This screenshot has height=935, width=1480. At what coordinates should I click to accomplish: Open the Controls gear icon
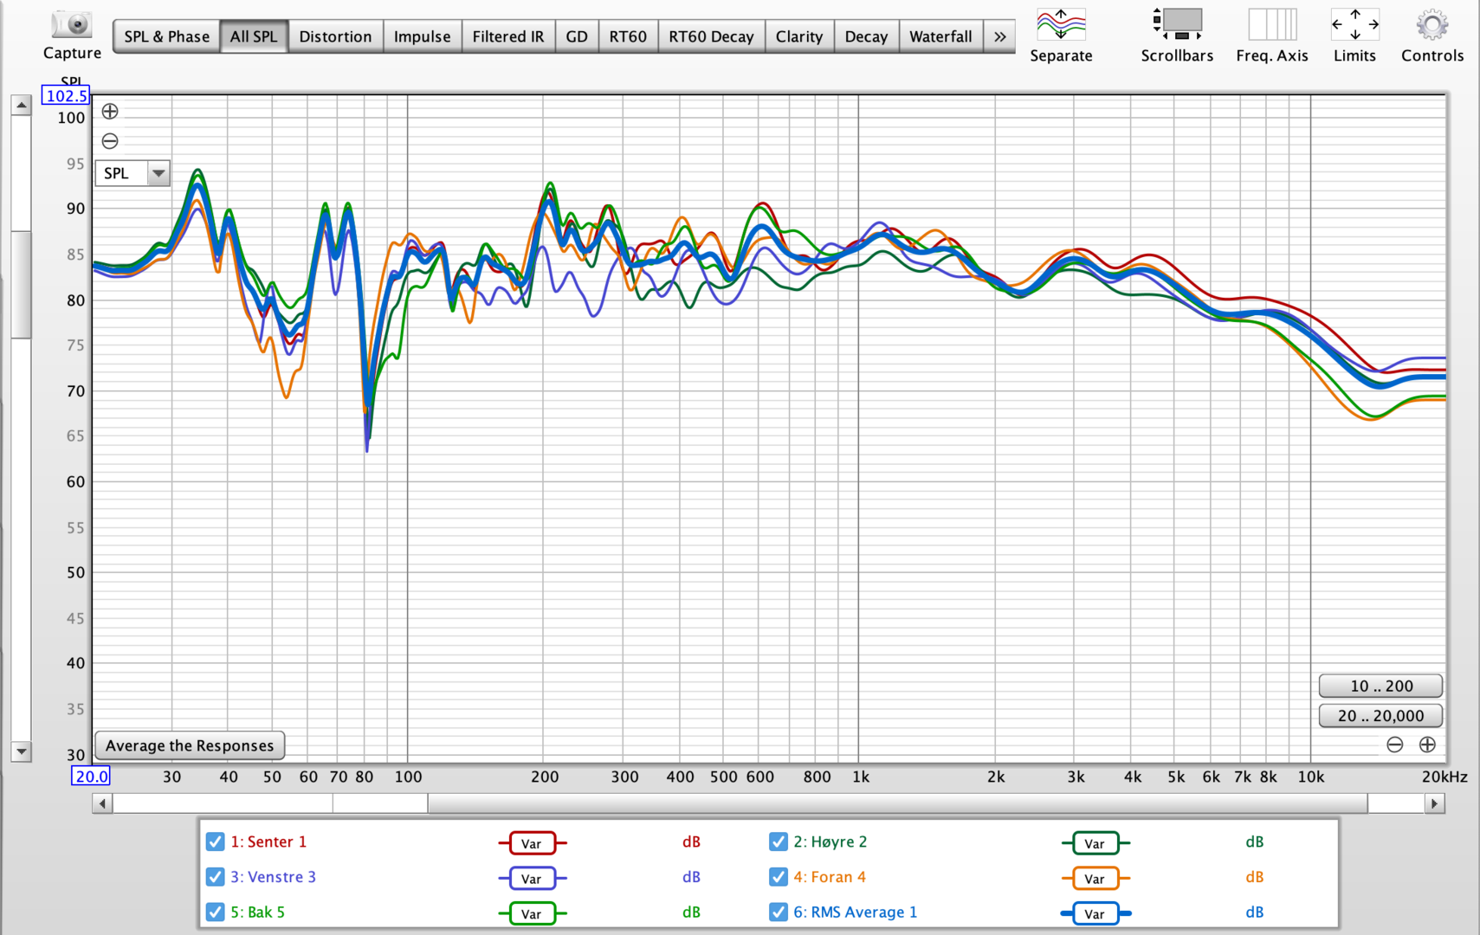point(1432,25)
